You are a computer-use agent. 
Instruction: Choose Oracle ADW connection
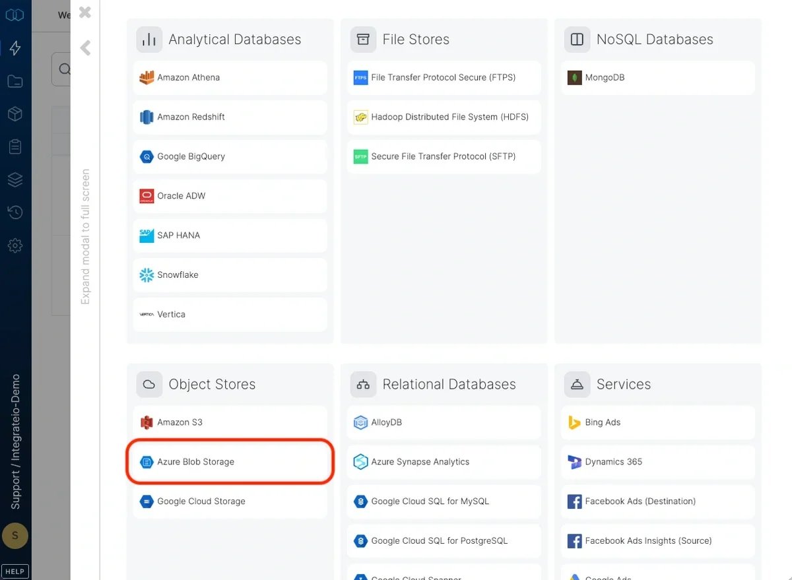[230, 196]
